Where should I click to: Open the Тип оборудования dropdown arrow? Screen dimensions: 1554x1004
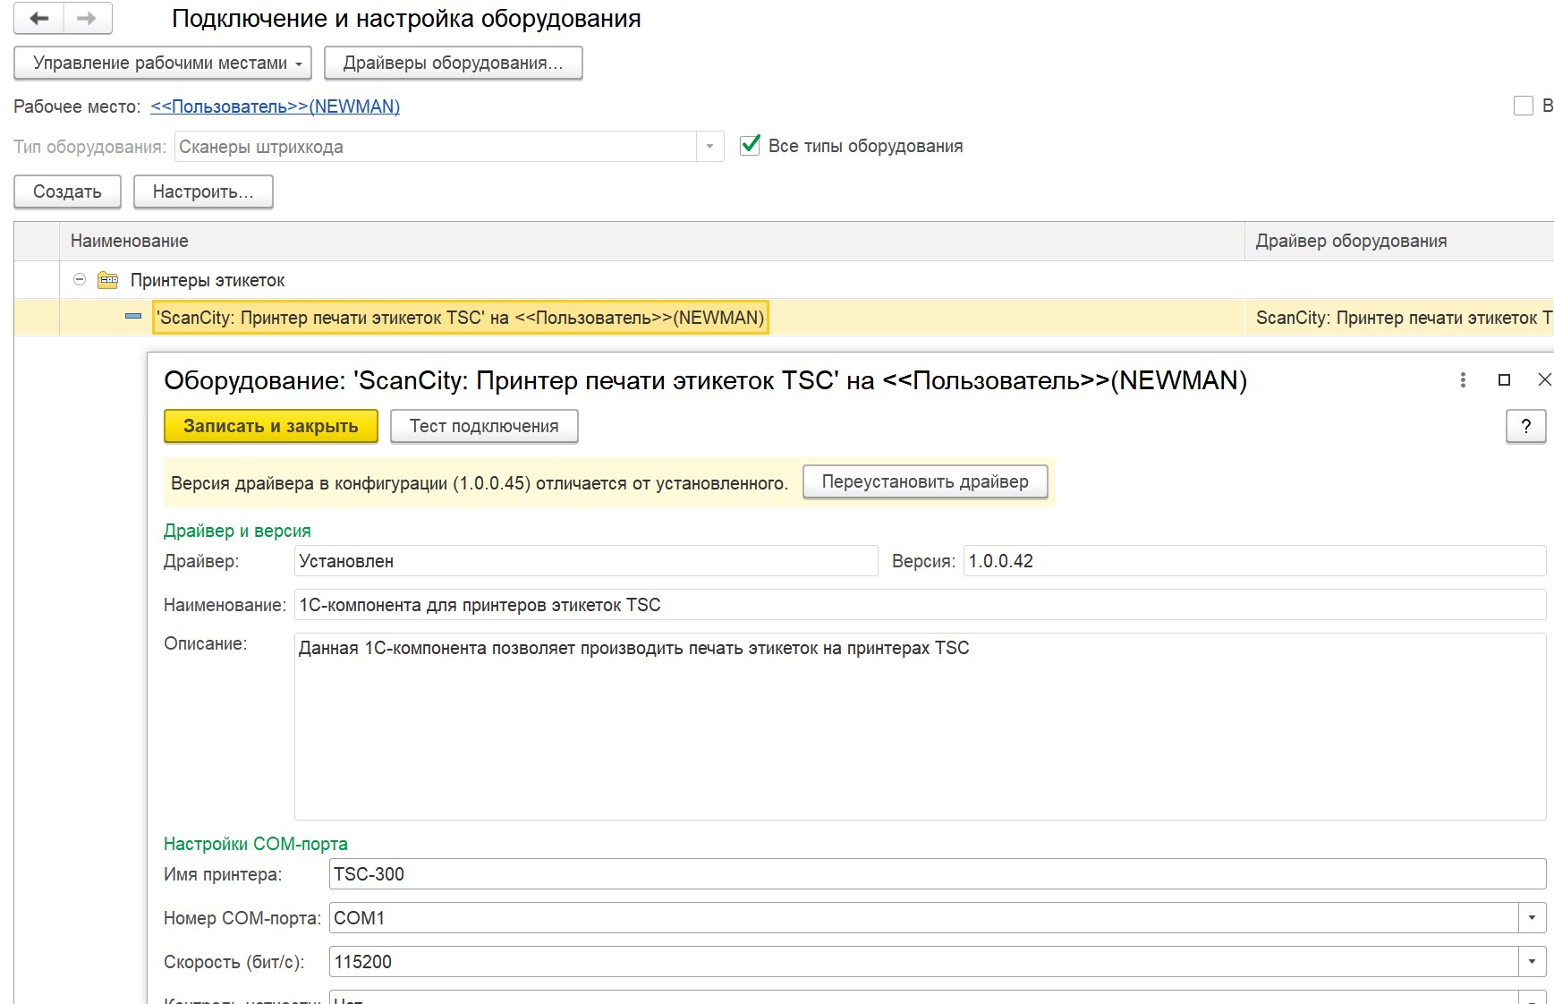click(709, 147)
